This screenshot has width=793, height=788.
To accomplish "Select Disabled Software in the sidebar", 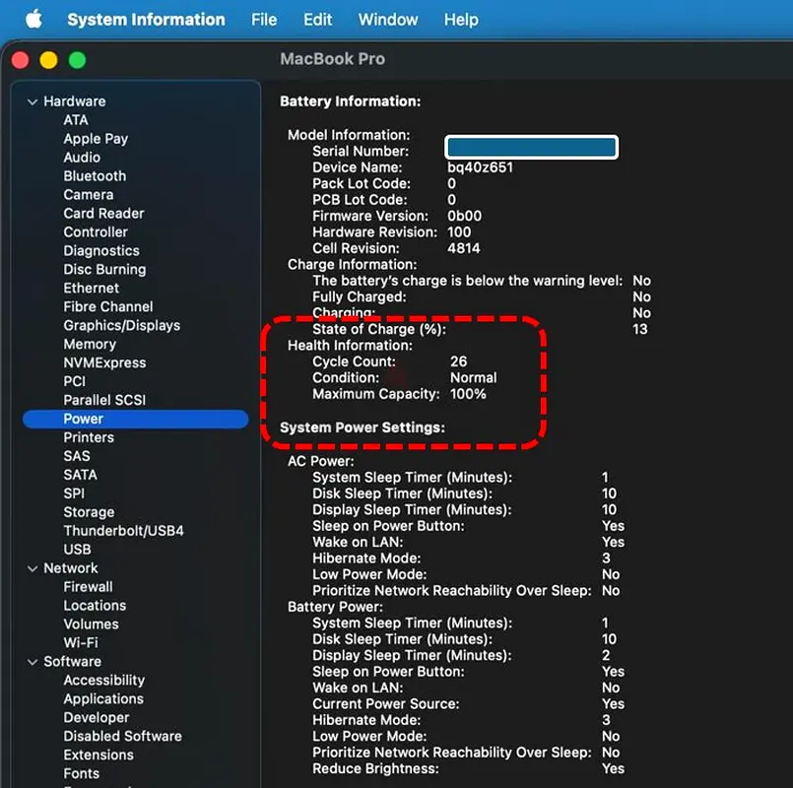I will [122, 737].
